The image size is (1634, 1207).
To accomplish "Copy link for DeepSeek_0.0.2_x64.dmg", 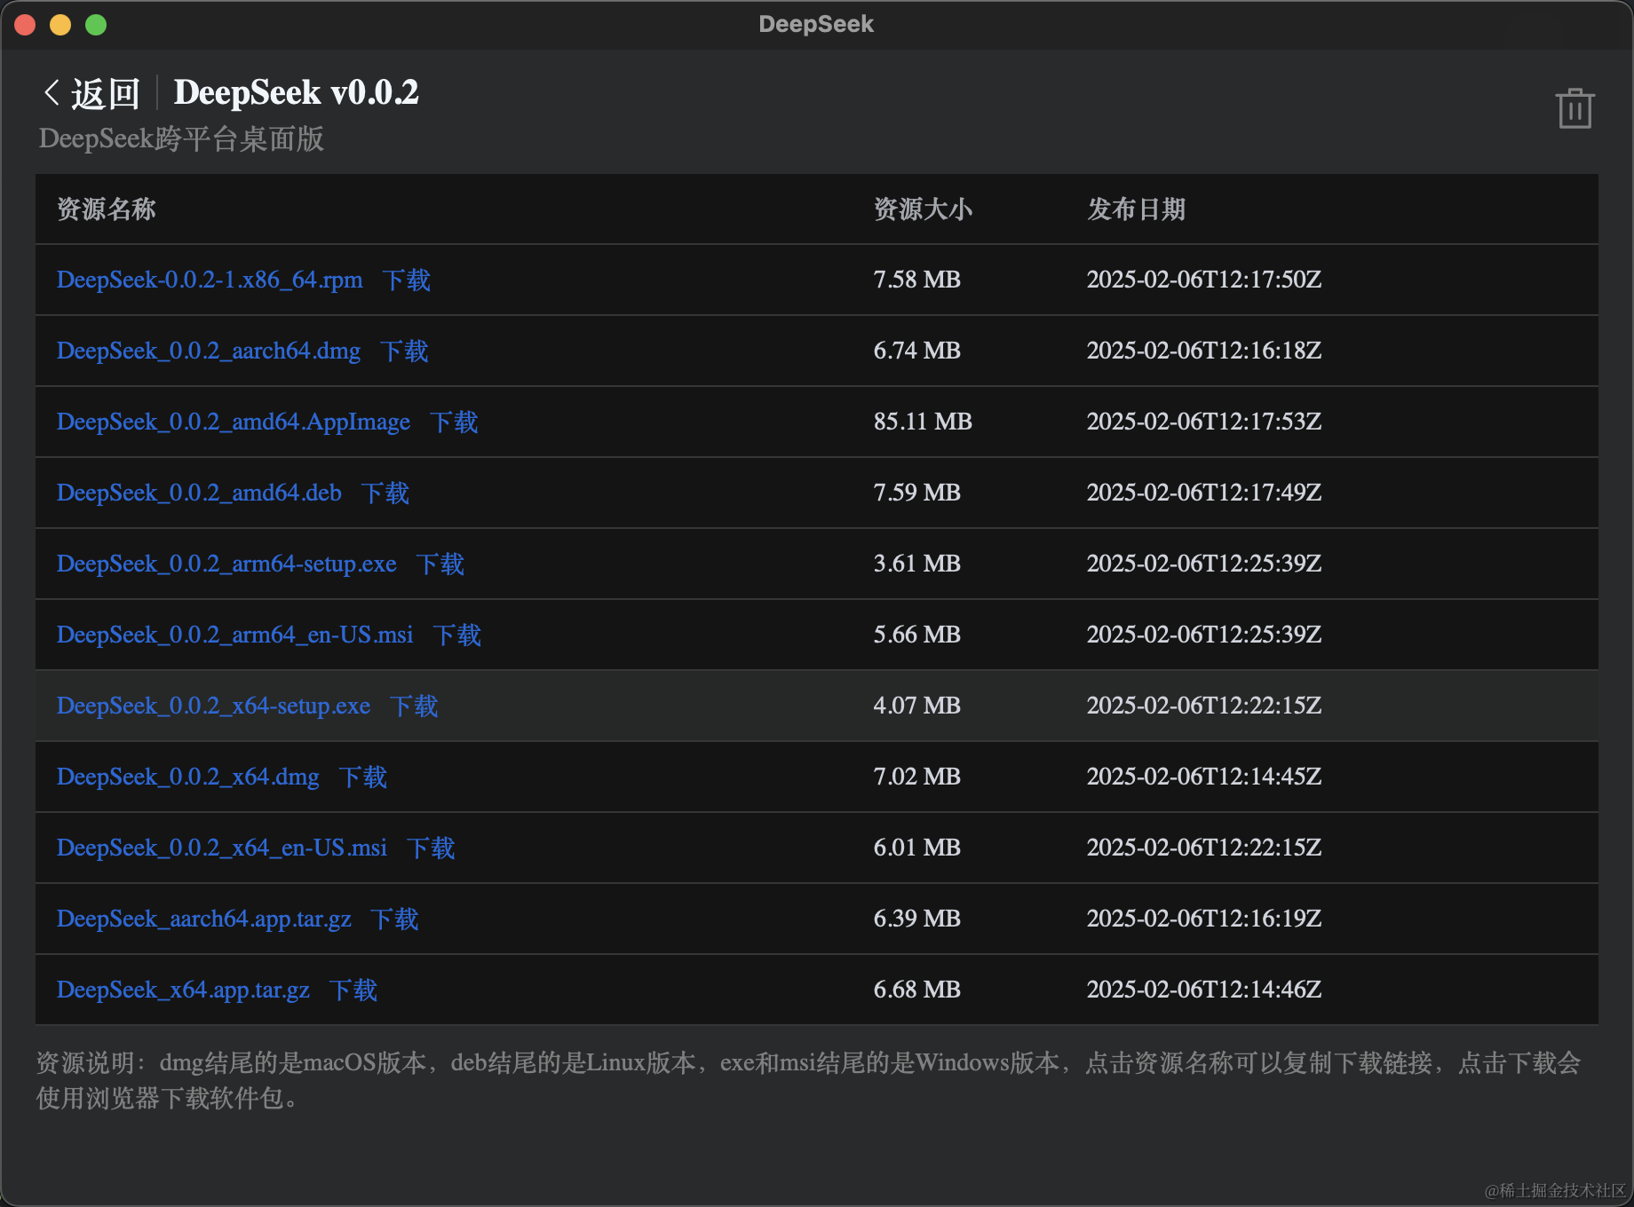I will coord(188,777).
